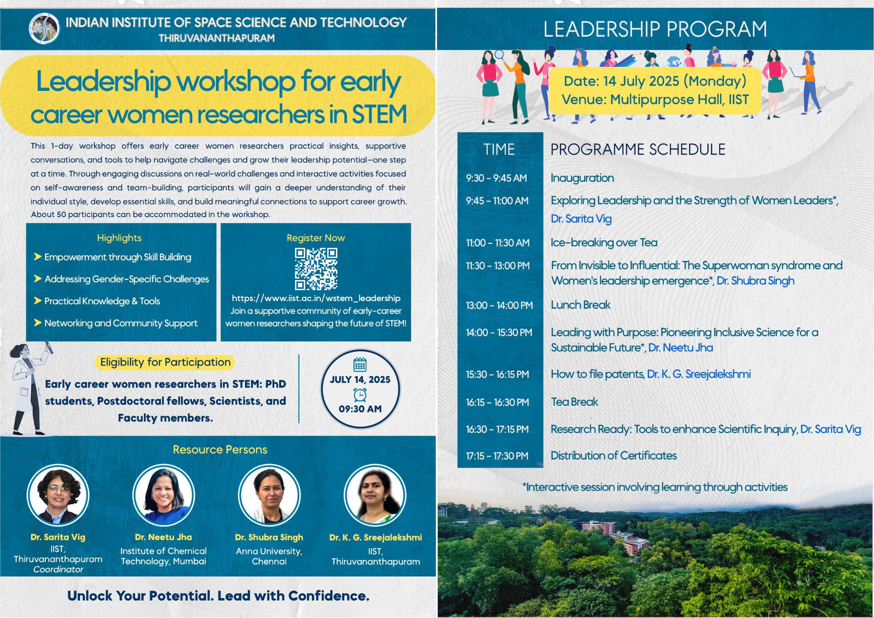Click the LEADERSHIP PROGRAM header

click(655, 29)
